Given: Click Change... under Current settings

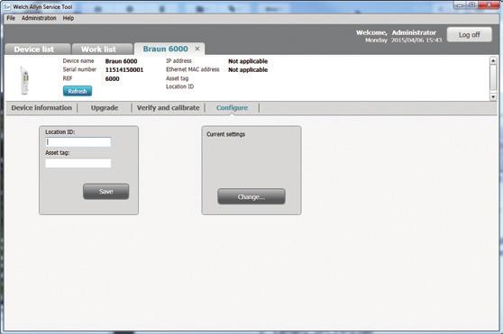Looking at the screenshot, I should point(251,196).
